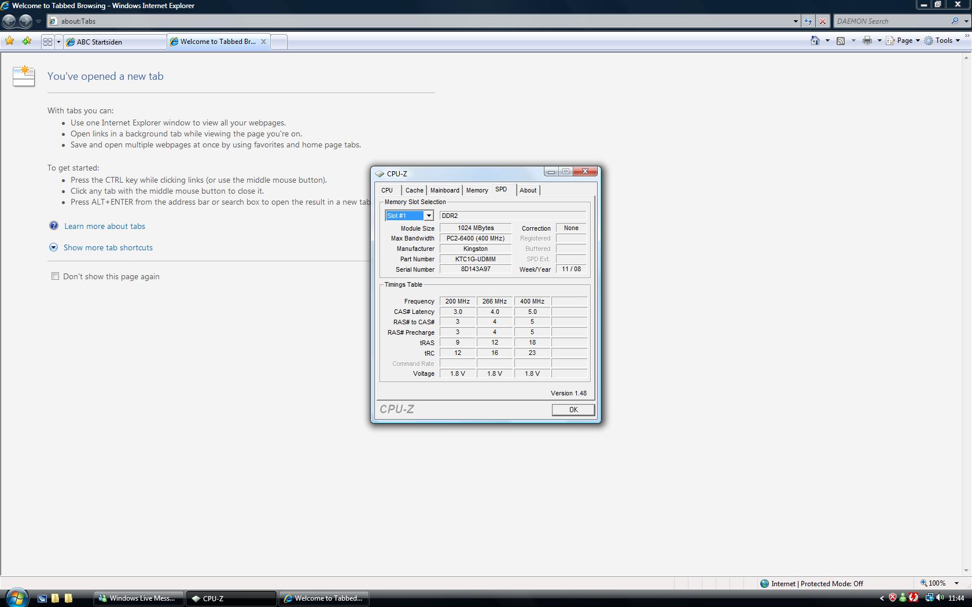Open the Page menu
The image size is (972, 607).
903,40
